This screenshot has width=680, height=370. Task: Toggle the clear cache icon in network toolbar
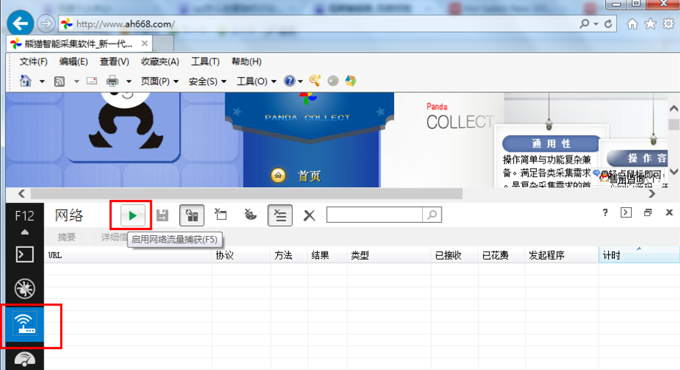tap(221, 215)
